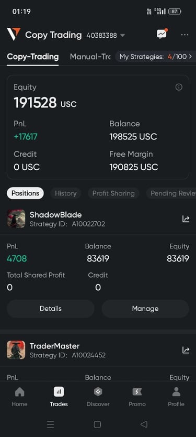Screen dimensions: 196x437
Task: Tap the Equity info icon
Action: (179, 87)
